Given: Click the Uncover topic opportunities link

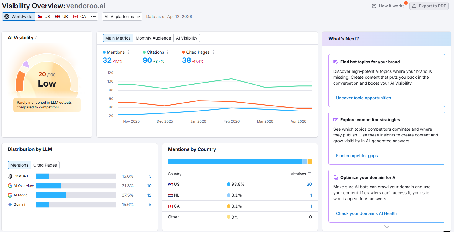Looking at the screenshot, I should 363,98.
